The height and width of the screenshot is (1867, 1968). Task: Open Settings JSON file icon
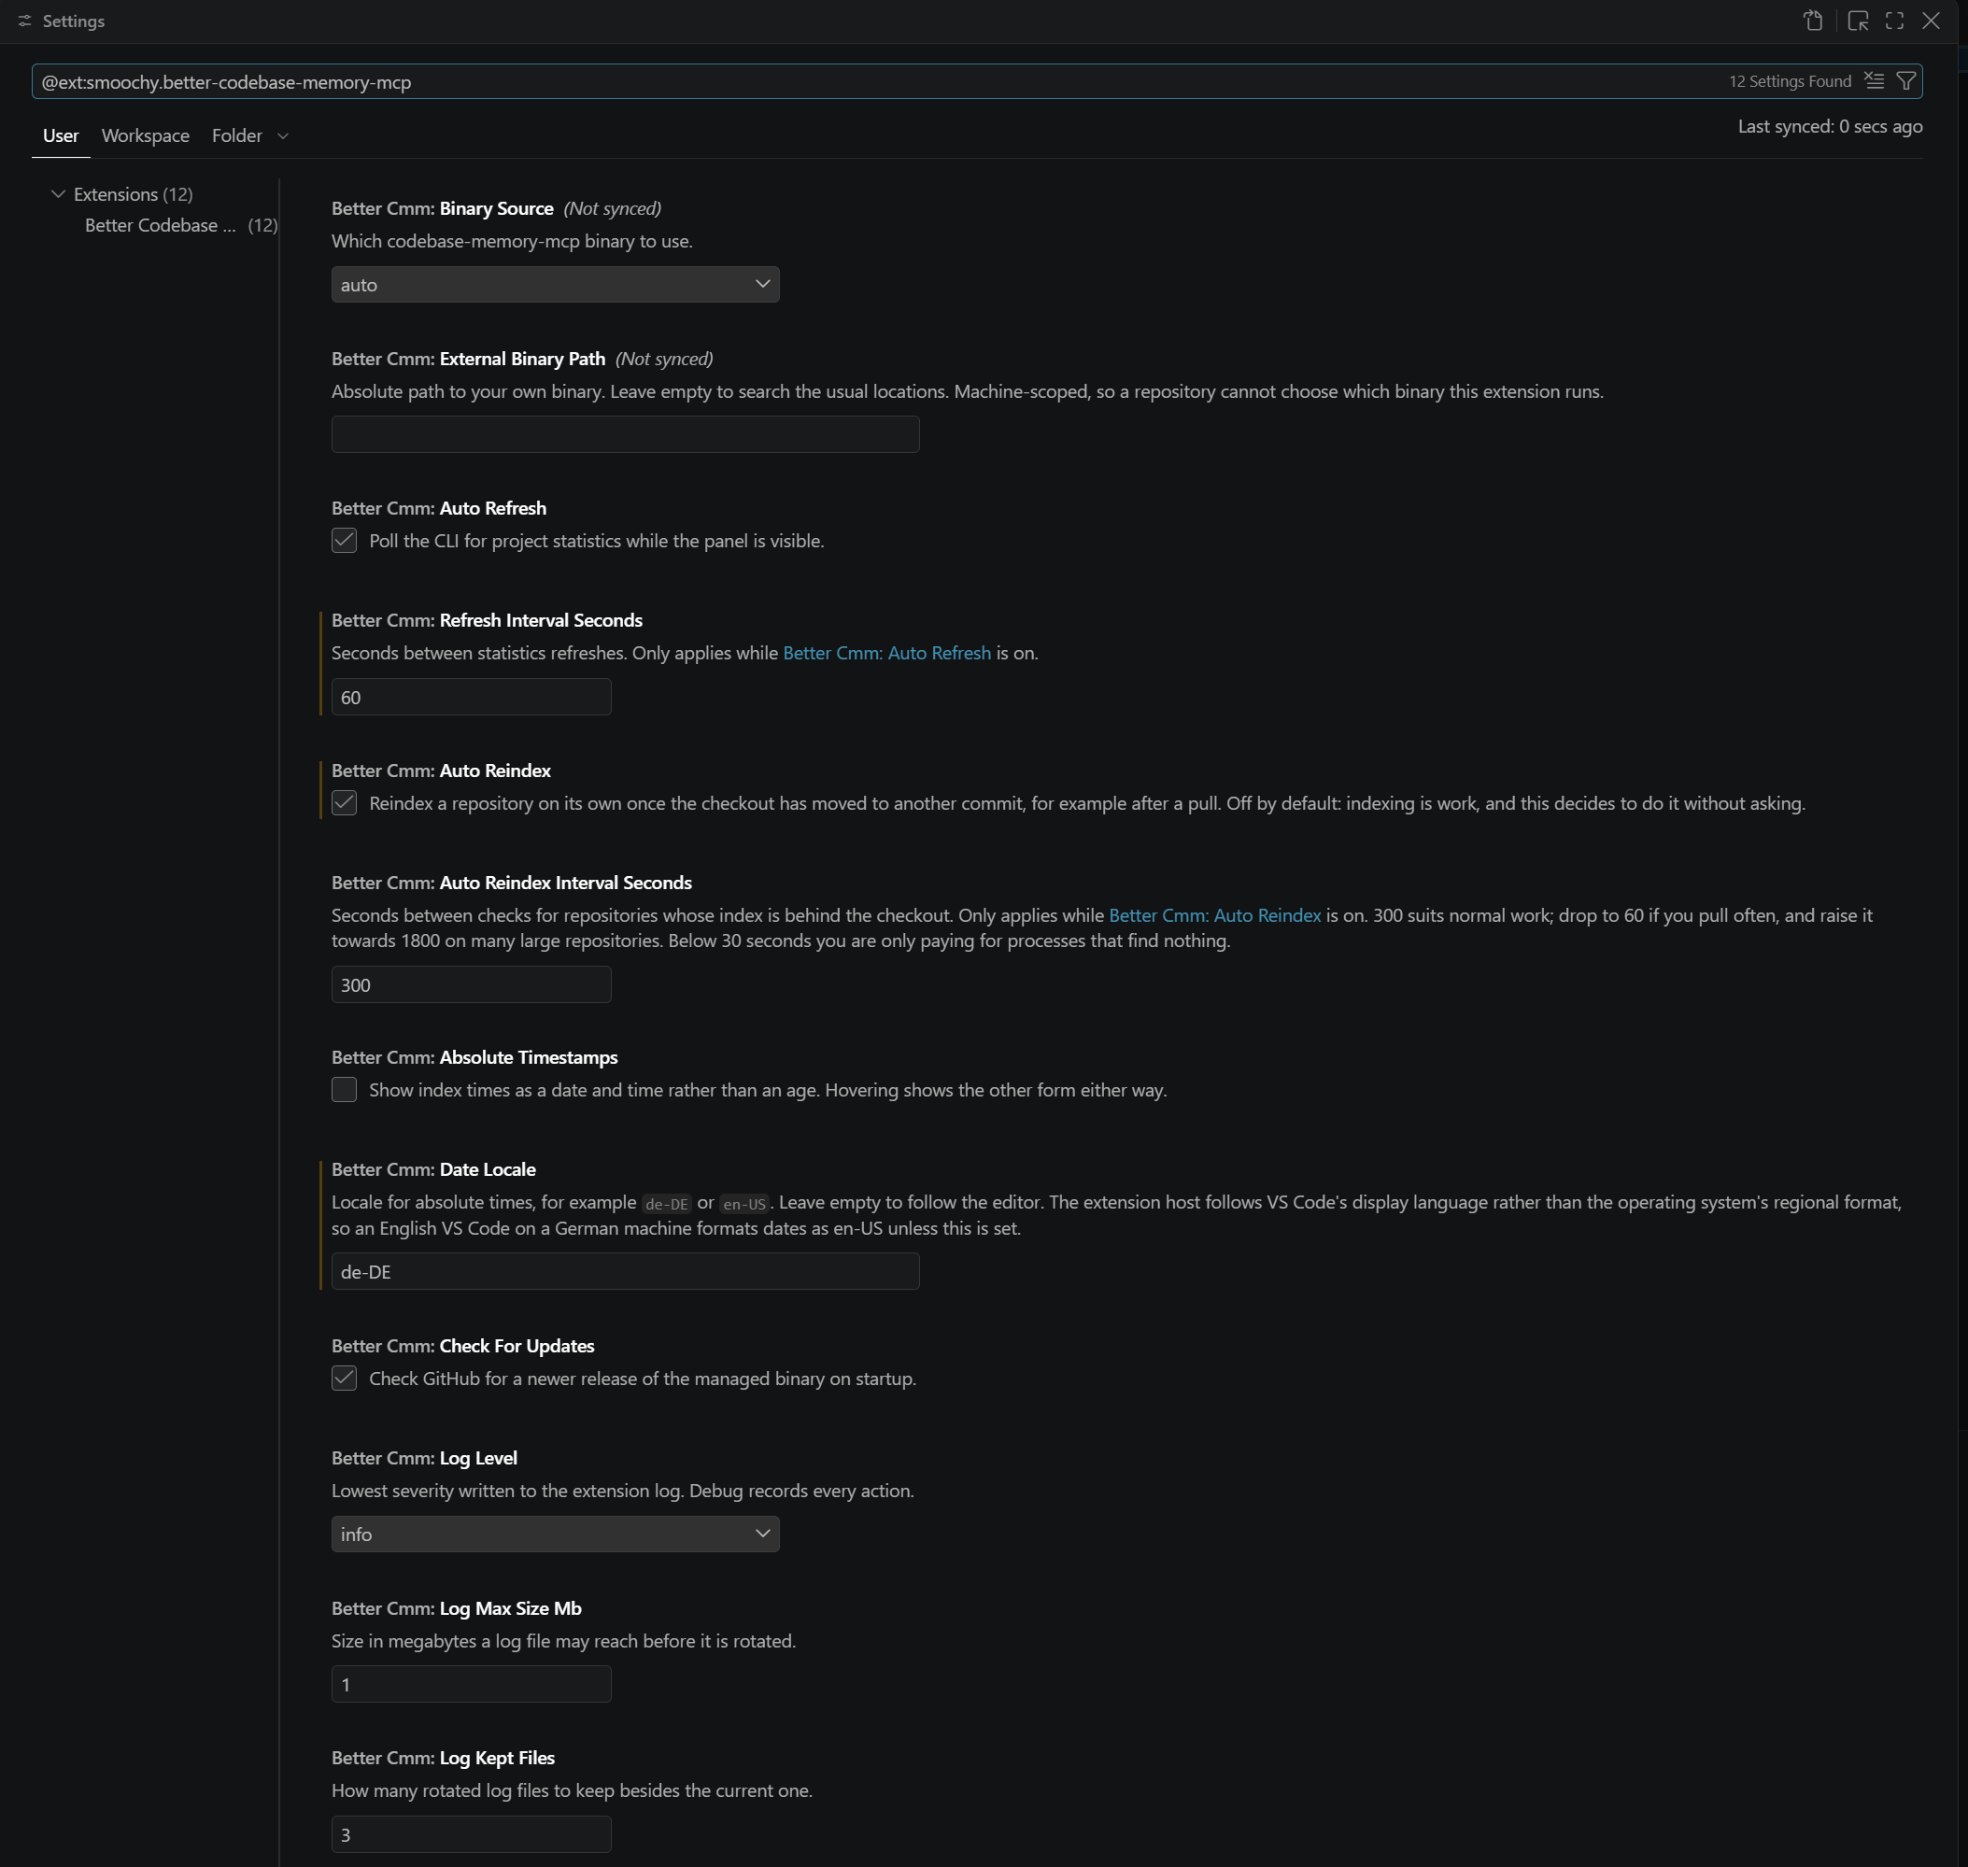pyautogui.click(x=1813, y=21)
